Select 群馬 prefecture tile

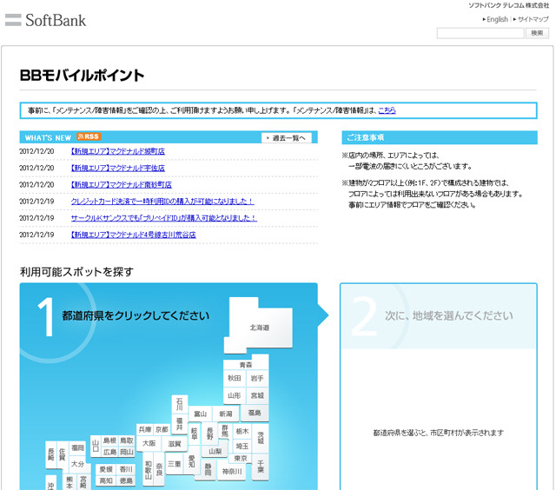point(225,431)
